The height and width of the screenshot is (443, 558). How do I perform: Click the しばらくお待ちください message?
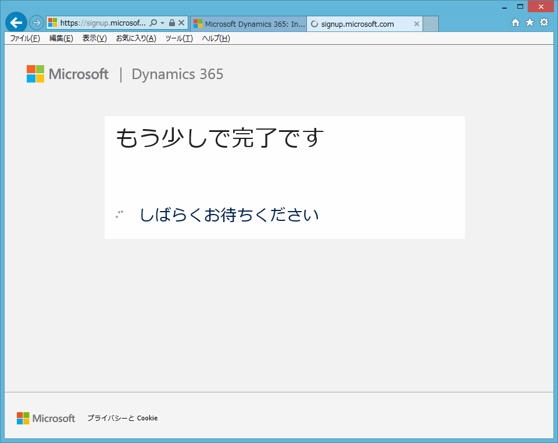(x=229, y=215)
